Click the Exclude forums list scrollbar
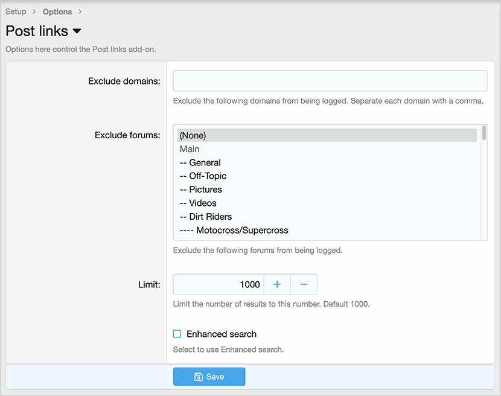 483,181
